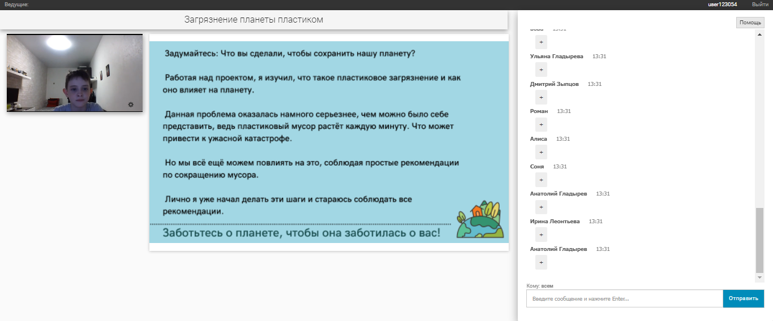This screenshot has width=773, height=321.
Task: Click the "+" message from Ульяна Гладырева
Action: 541,70
